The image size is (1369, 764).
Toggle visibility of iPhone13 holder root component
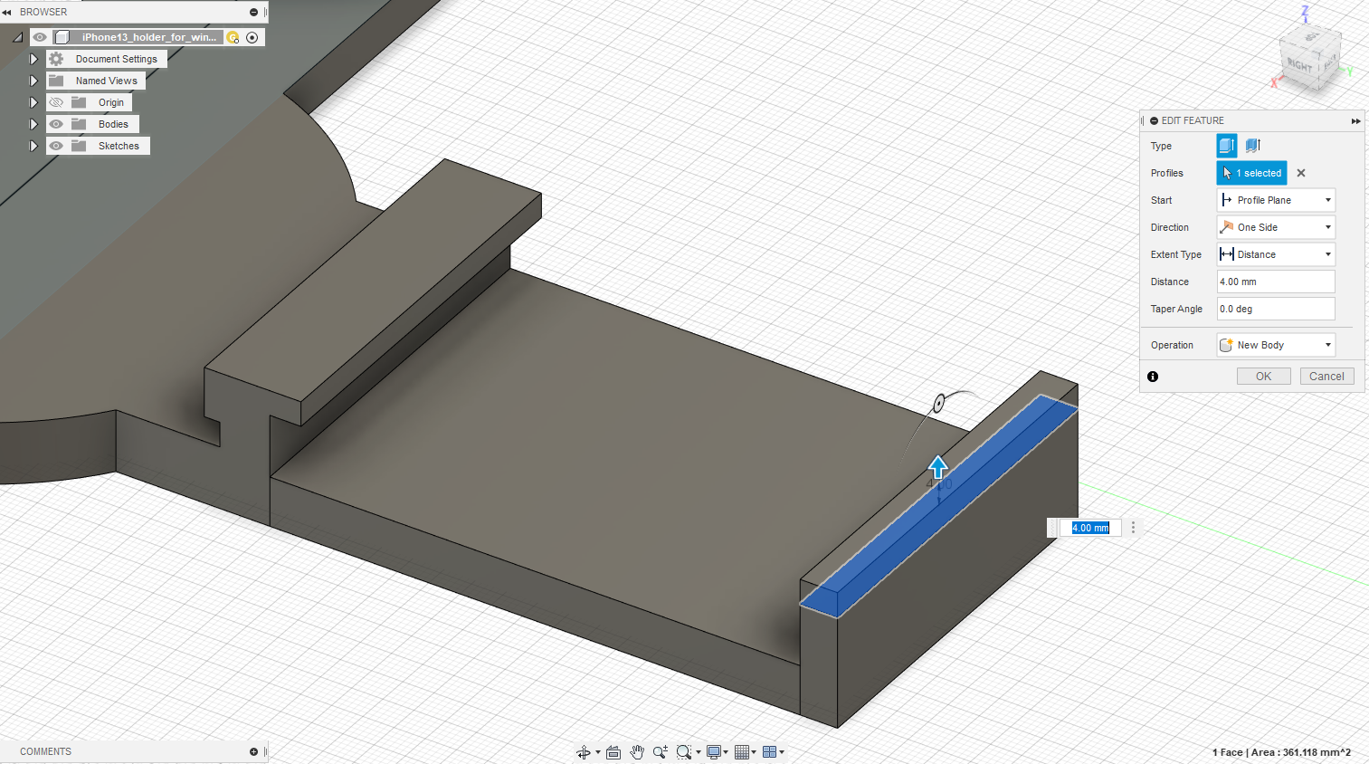click(40, 37)
